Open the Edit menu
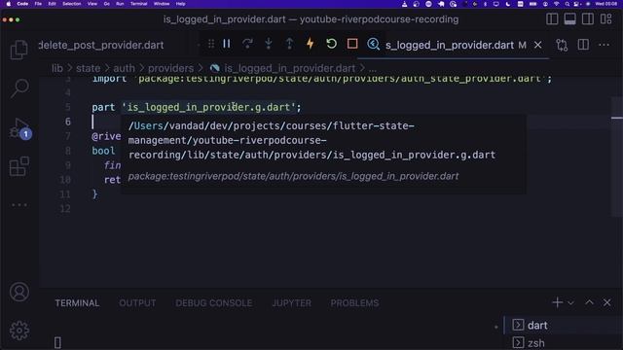The height and width of the screenshot is (350, 623). click(52, 4)
